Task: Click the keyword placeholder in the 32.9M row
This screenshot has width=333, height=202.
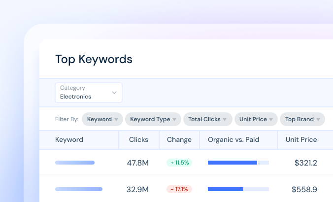Action: point(79,189)
